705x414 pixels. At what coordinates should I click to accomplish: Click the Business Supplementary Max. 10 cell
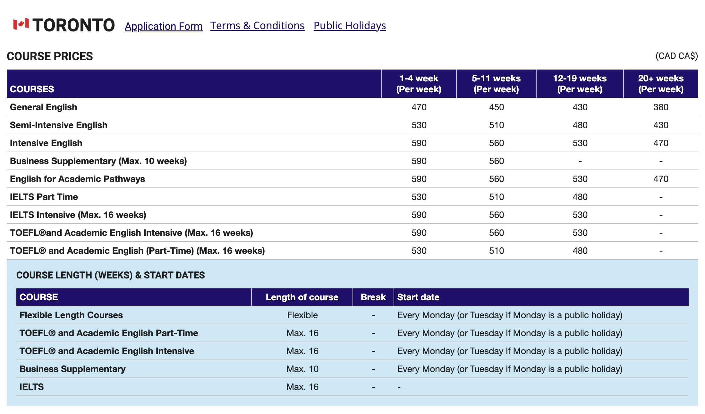[x=302, y=369]
